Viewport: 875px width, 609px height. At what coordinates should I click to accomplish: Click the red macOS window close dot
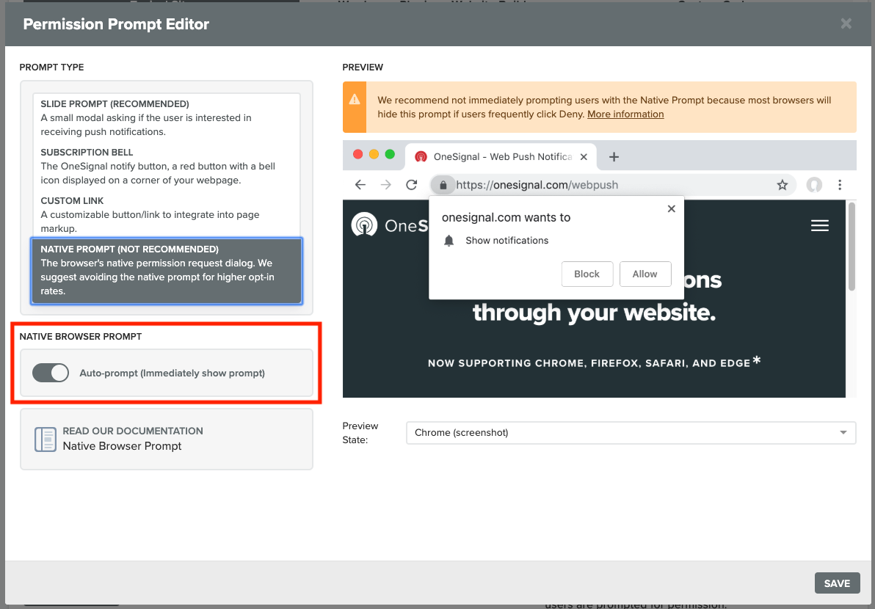click(x=358, y=155)
